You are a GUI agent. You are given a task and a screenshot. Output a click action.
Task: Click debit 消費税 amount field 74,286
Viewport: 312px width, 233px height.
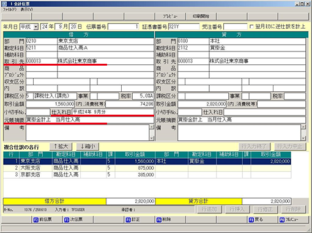(x=130, y=104)
